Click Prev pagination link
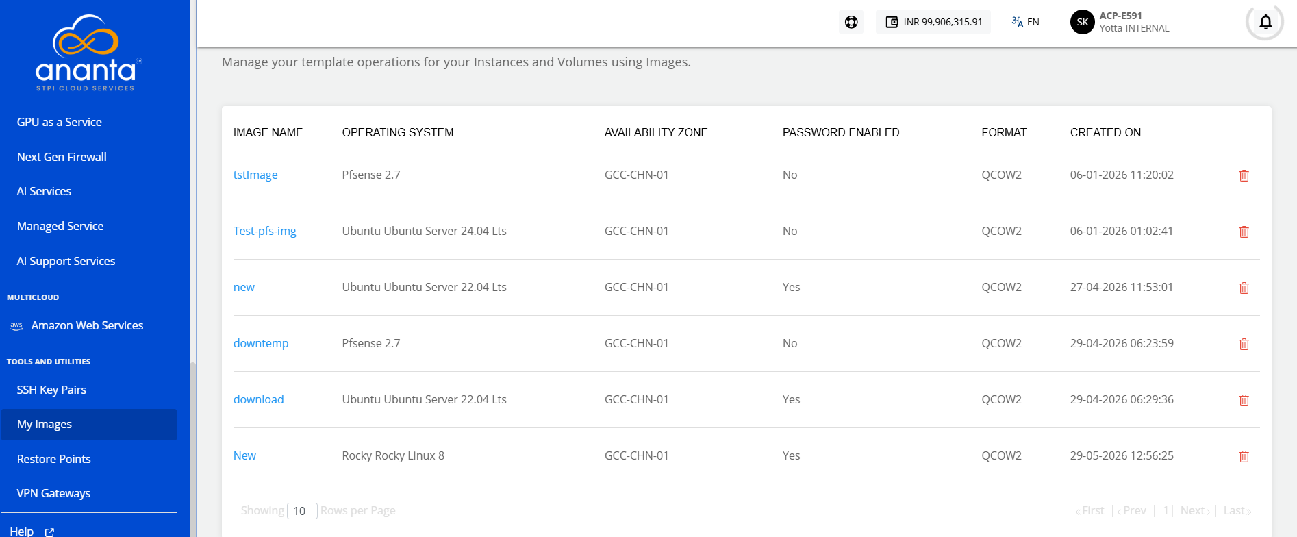This screenshot has height=537, width=1297. [x=1132, y=511]
